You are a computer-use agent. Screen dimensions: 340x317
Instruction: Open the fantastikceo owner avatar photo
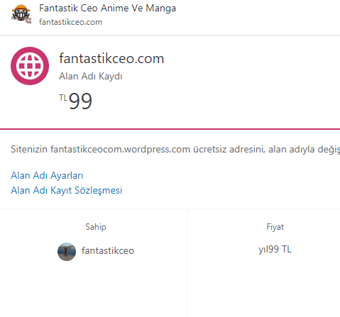click(67, 252)
